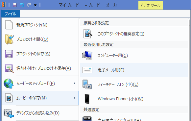Viewport: 191px width, 121px height.
Task: Choose プロジェクトを開く(O) menu entry
Action: point(40,39)
